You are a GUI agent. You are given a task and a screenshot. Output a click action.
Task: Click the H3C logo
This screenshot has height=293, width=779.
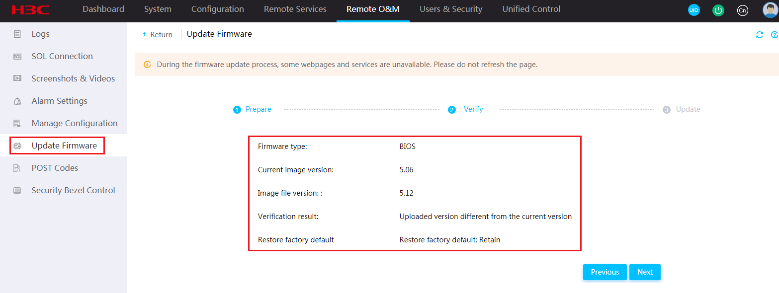30,10
